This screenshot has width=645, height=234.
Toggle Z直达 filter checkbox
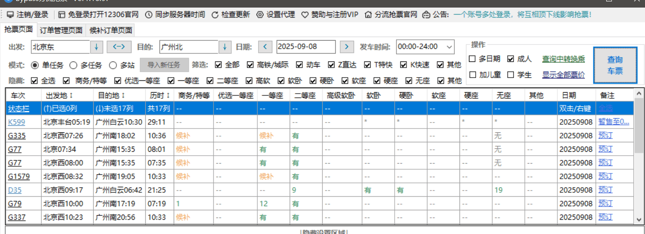point(343,65)
